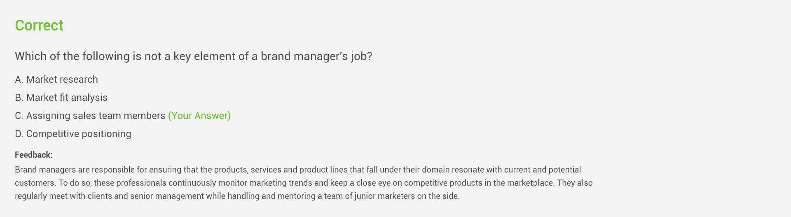Click the bold 'Feedback:' label
Viewport: 791px width, 217px height.
[34, 155]
